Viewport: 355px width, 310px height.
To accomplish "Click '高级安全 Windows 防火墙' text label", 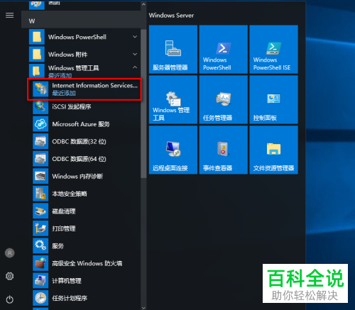I will coord(87,263).
